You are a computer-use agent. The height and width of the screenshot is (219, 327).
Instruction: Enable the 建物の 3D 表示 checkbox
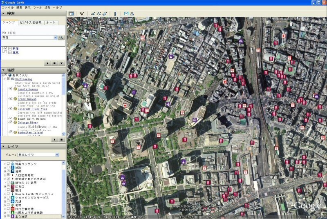pos(8,182)
